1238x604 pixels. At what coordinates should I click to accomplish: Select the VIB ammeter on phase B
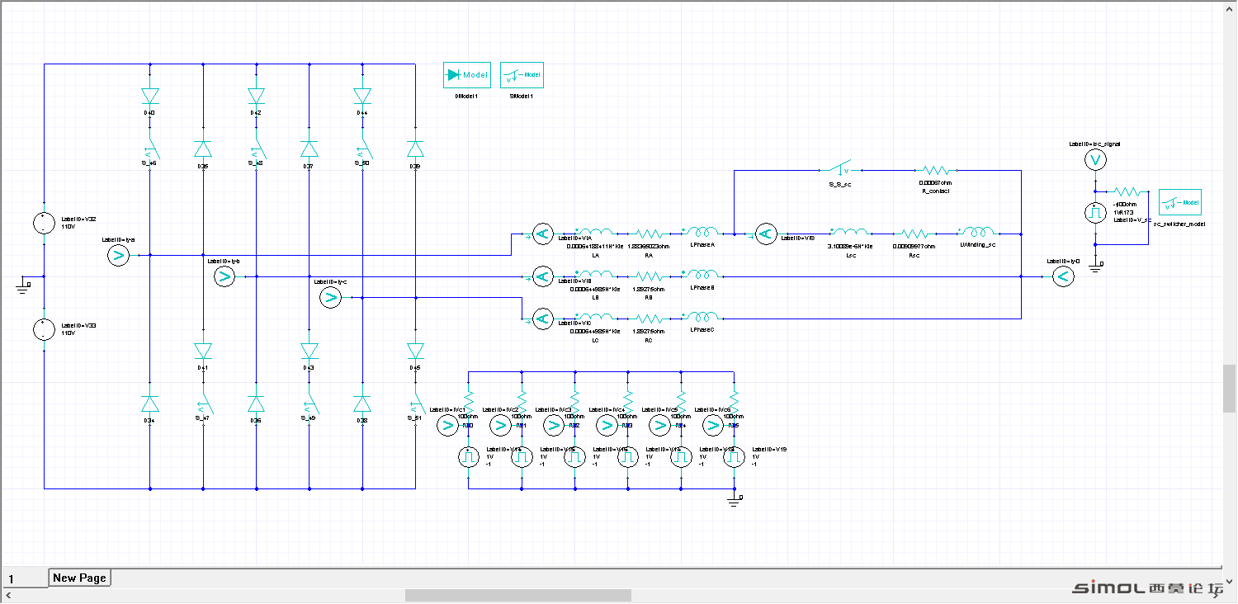[x=542, y=276]
